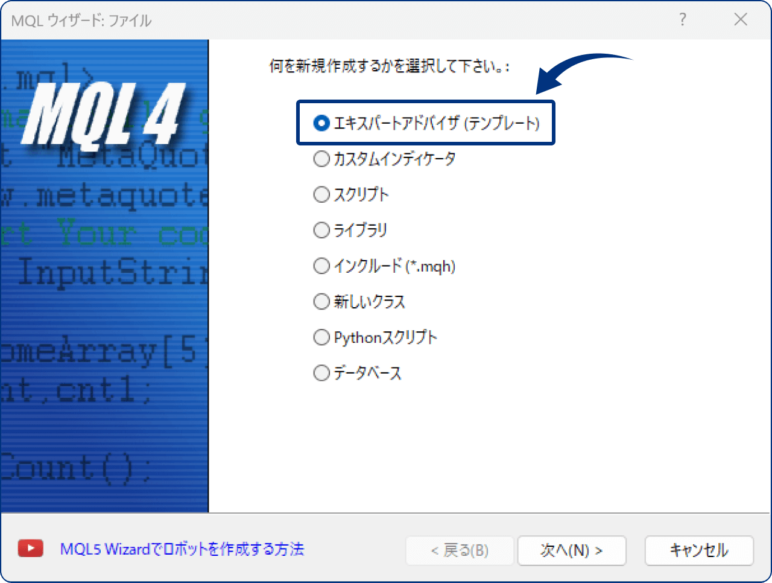Open the help question mark icon
This screenshot has width=772, height=583.
point(682,19)
